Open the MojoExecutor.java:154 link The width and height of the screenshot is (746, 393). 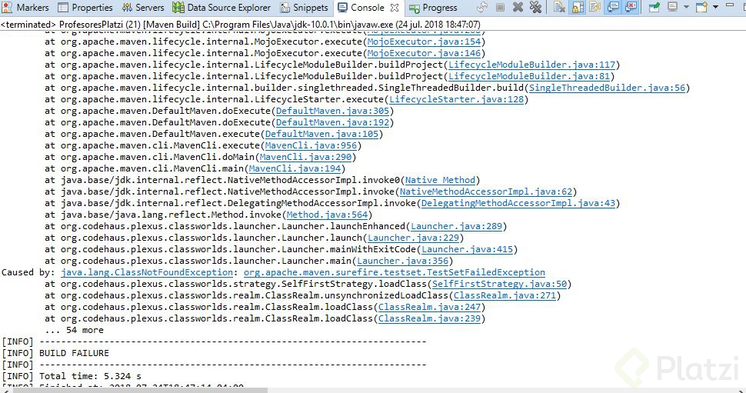(424, 42)
